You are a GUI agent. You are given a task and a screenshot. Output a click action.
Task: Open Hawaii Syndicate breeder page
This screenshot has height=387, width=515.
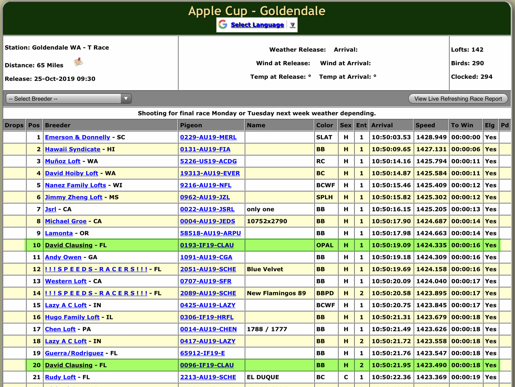point(72,149)
